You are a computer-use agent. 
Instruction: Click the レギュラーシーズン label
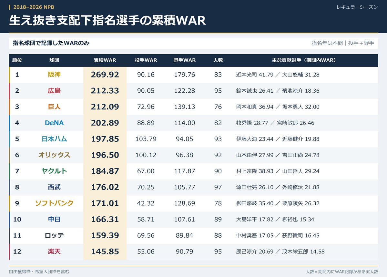click(x=357, y=7)
